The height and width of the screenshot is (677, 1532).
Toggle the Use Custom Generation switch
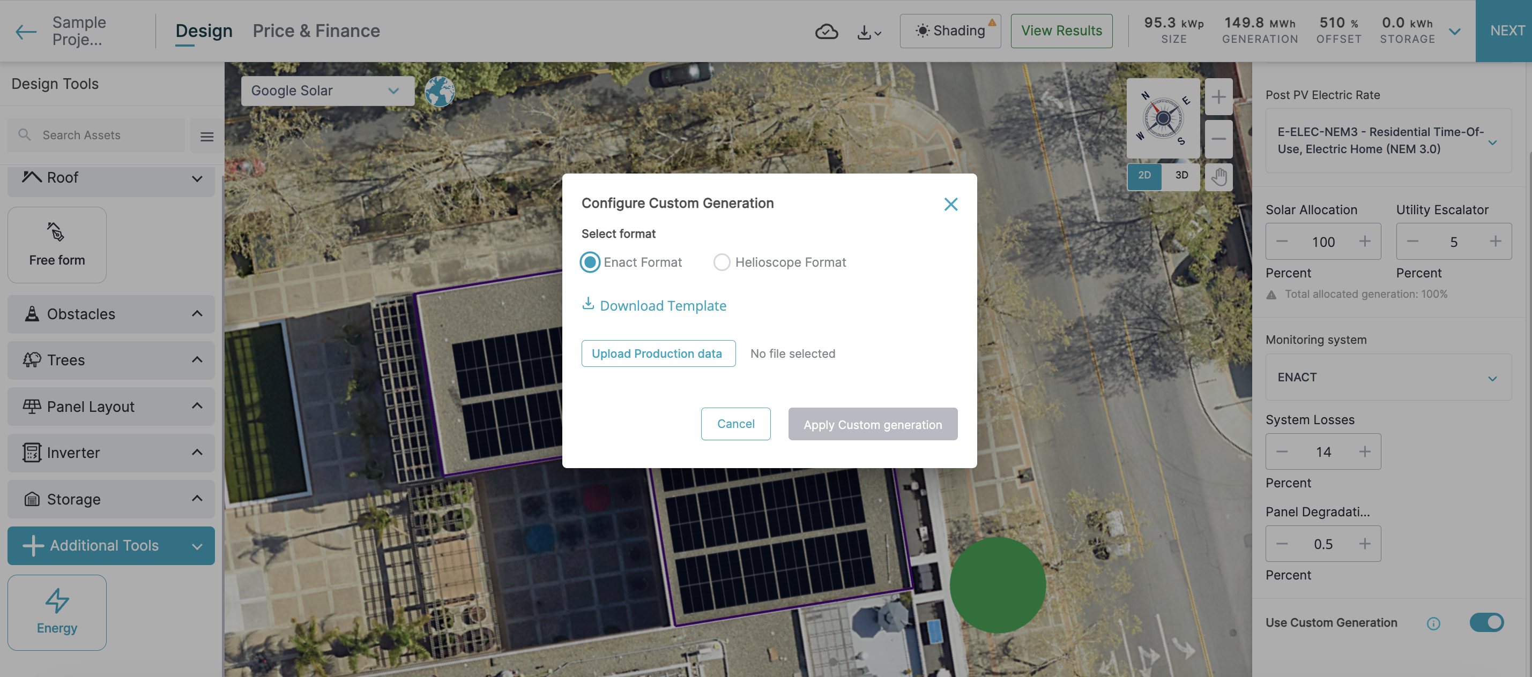[x=1486, y=622]
